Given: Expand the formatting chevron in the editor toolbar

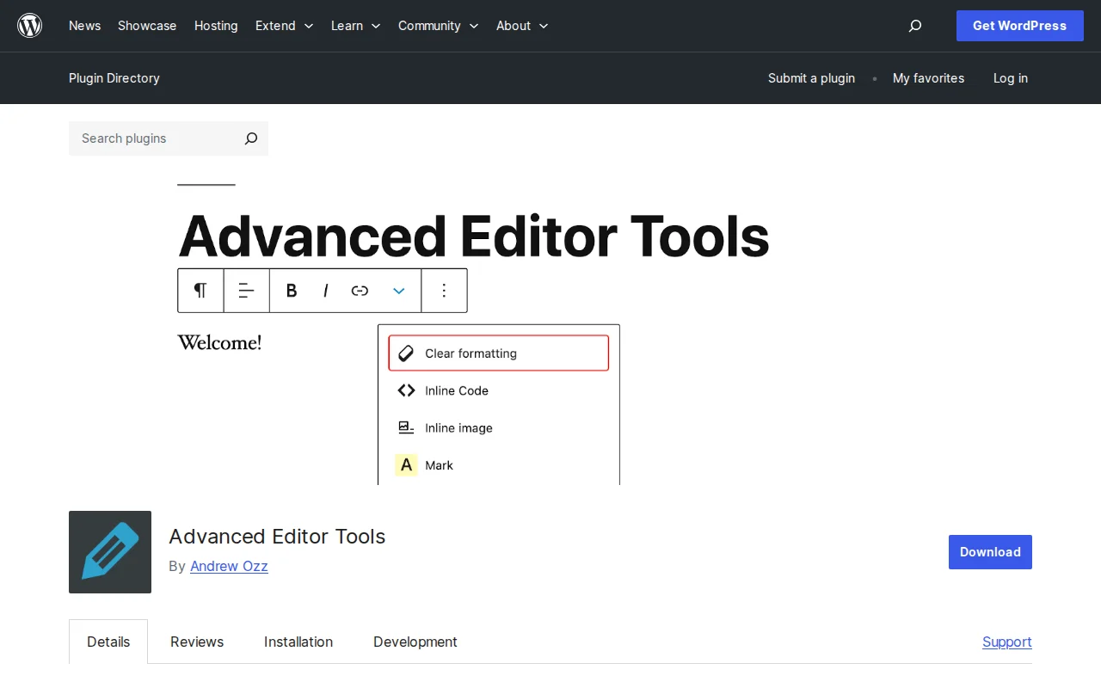Looking at the screenshot, I should coord(398,291).
